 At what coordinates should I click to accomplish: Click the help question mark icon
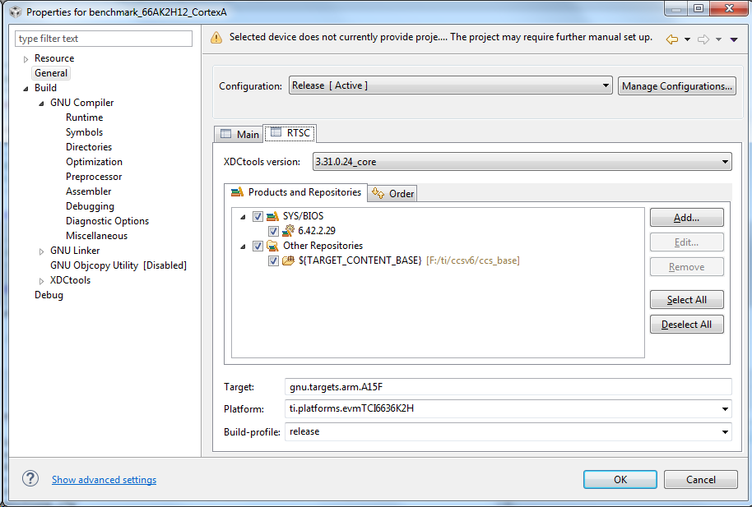[x=30, y=478]
